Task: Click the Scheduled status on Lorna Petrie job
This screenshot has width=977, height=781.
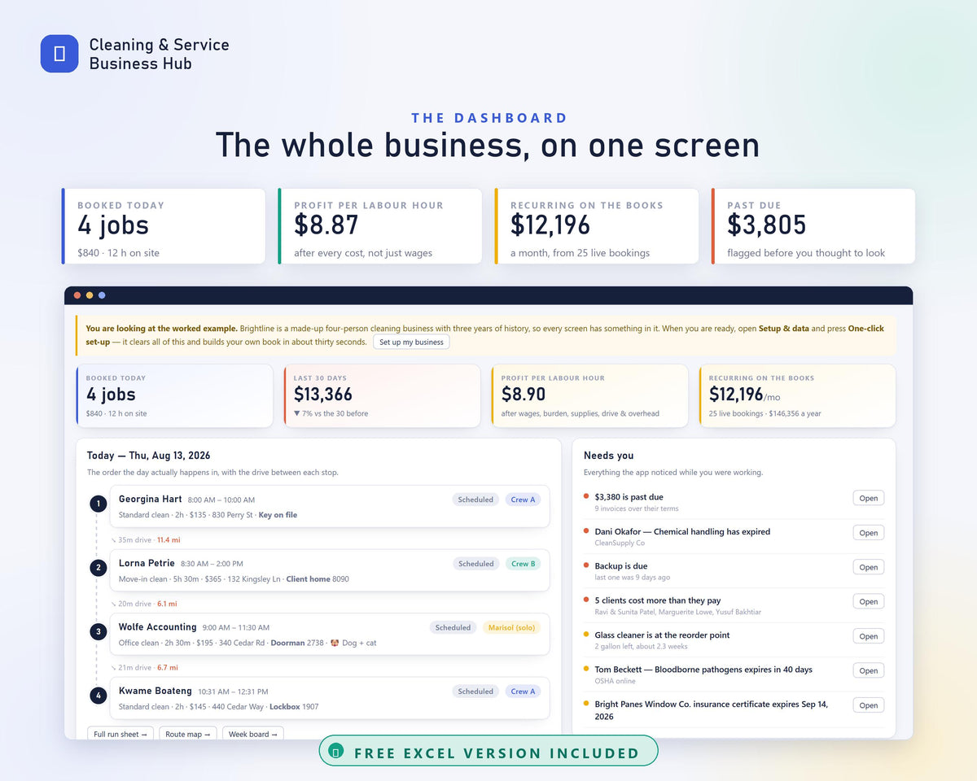Action: coord(475,563)
